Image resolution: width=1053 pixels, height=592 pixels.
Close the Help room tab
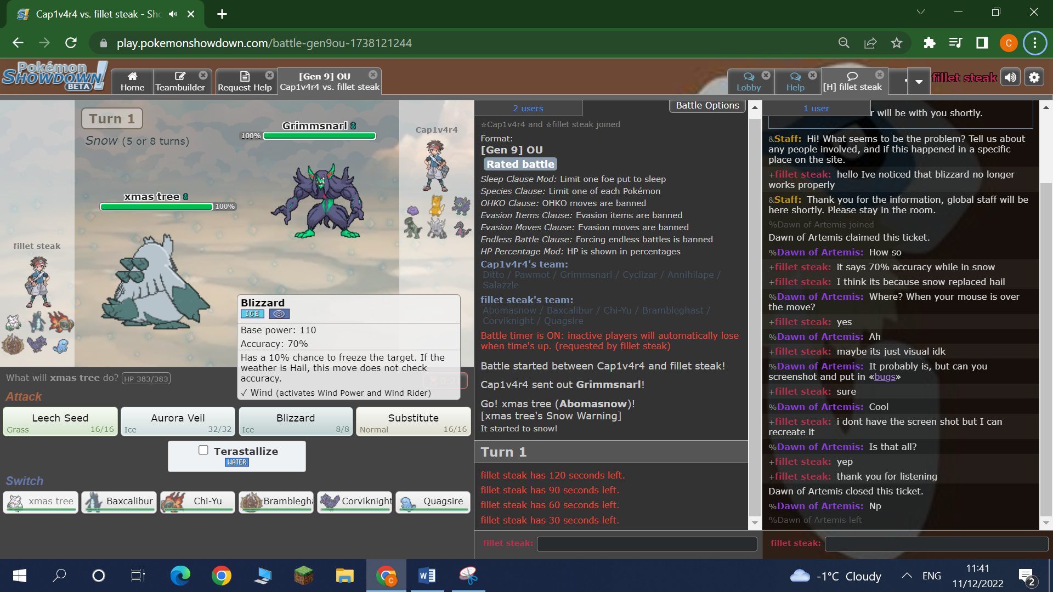click(x=813, y=75)
